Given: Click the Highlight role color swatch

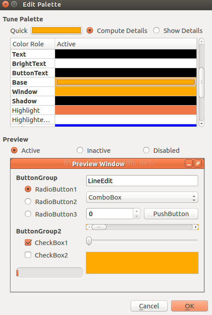Looking at the screenshot, I should [x=126, y=110].
